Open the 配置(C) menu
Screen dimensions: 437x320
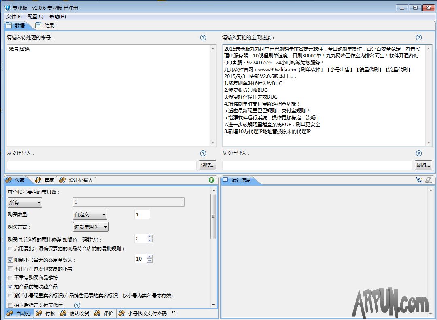[x=35, y=17]
